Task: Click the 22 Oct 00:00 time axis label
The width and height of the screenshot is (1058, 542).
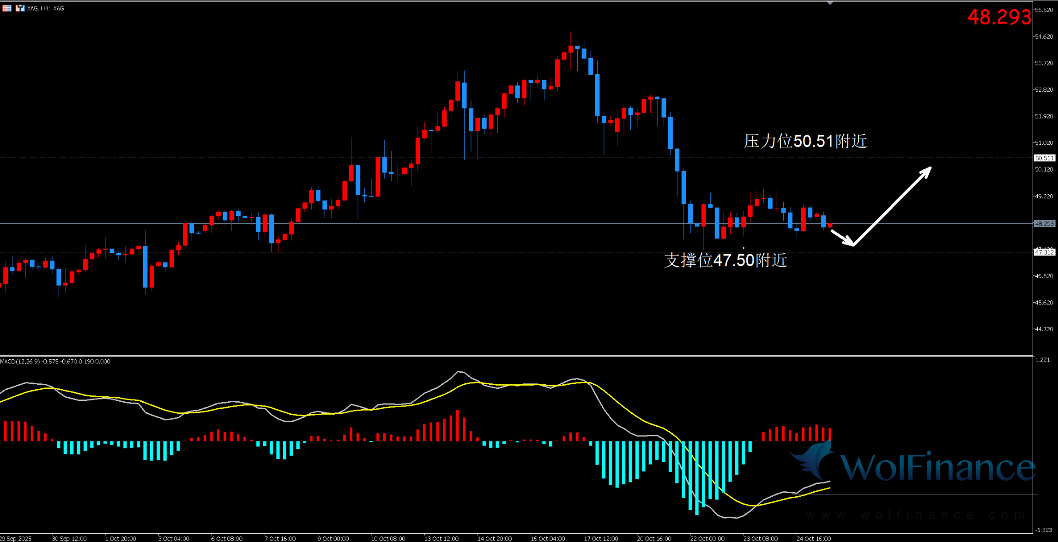Action: 707,538
